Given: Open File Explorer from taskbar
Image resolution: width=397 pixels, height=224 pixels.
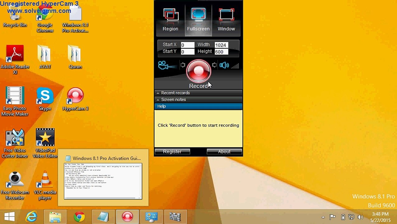Looking at the screenshot, I should tap(55, 217).
